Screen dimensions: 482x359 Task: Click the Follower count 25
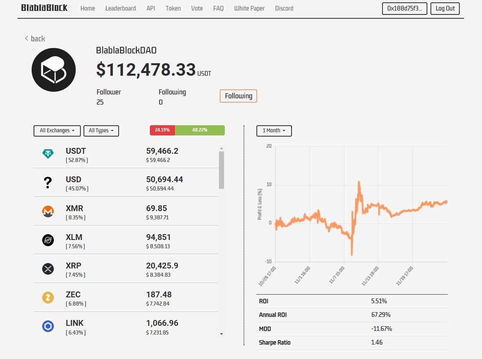coord(100,102)
